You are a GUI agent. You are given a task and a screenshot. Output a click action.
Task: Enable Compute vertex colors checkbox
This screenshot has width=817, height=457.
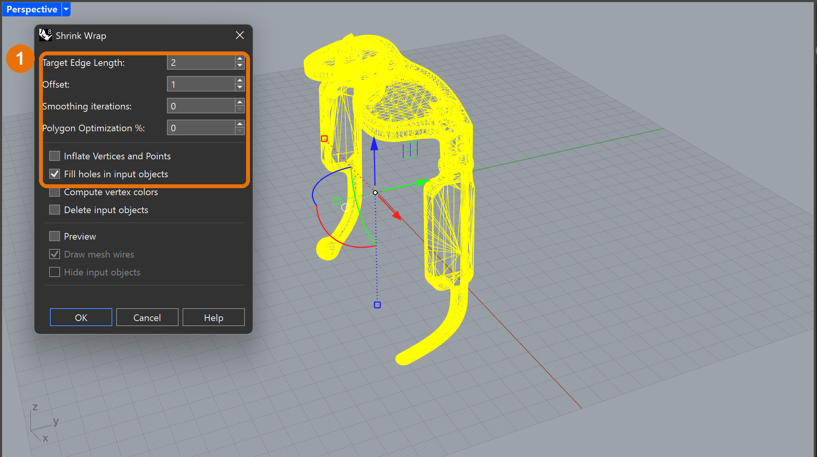55,192
